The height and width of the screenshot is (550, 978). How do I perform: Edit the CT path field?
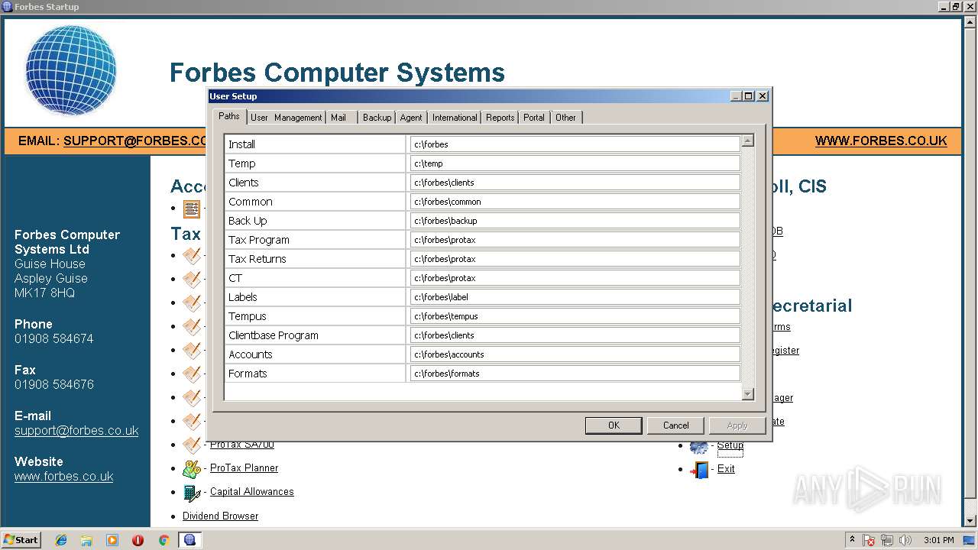pos(575,278)
